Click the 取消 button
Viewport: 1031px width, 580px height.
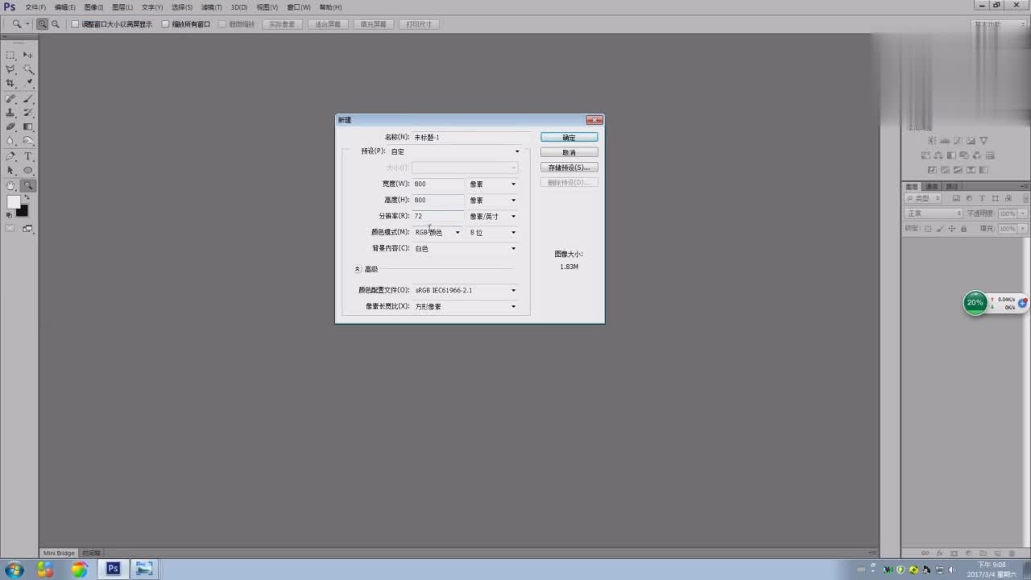coord(569,152)
